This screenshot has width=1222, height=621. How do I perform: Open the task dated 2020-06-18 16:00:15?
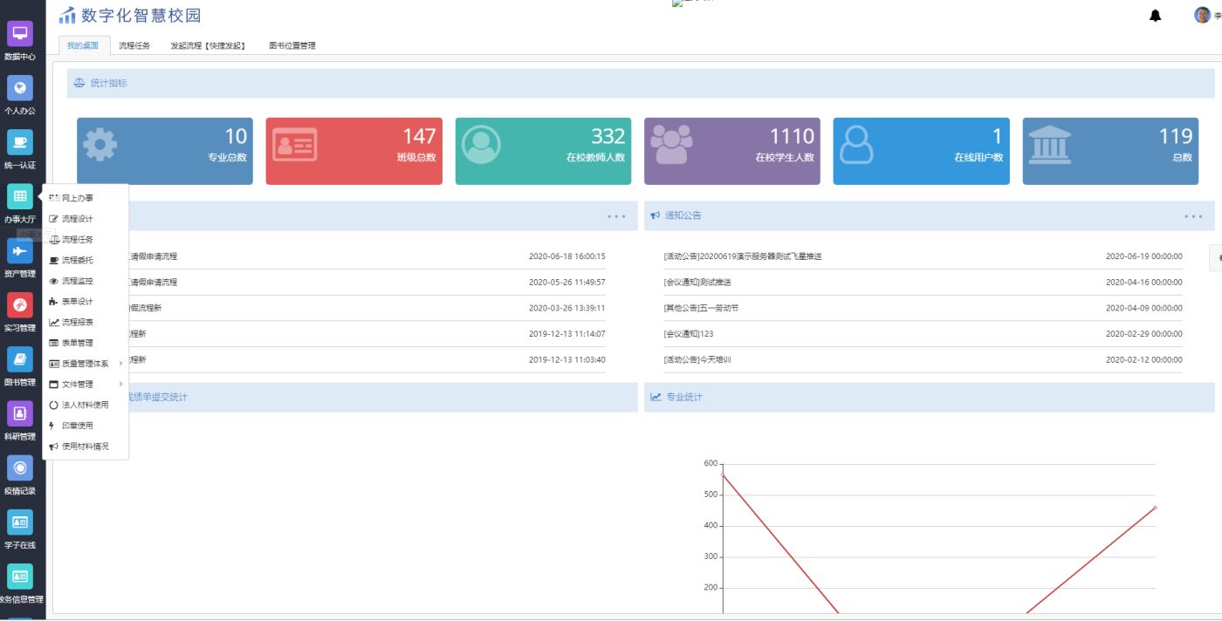367,256
